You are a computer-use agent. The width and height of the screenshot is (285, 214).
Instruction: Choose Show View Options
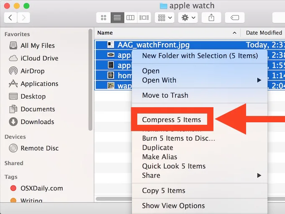click(x=200, y=206)
